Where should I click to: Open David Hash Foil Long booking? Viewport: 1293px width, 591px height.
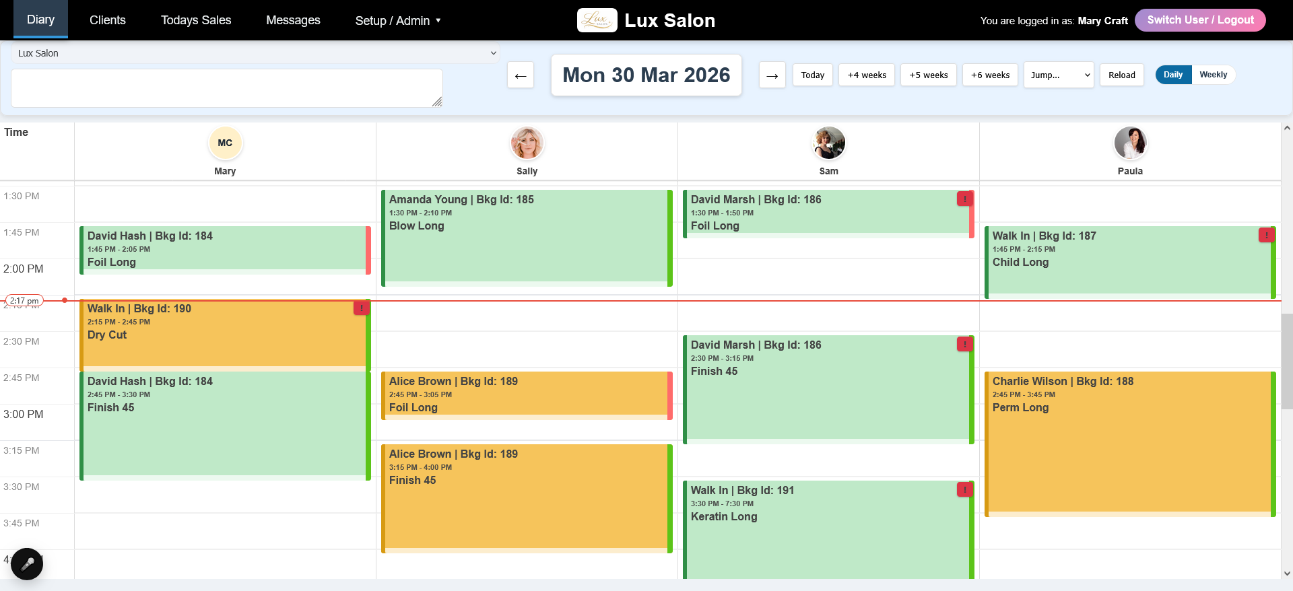click(225, 250)
